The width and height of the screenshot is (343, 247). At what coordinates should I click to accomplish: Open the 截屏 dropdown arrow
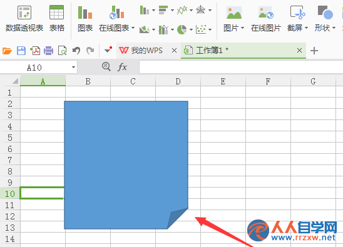pos(306,28)
